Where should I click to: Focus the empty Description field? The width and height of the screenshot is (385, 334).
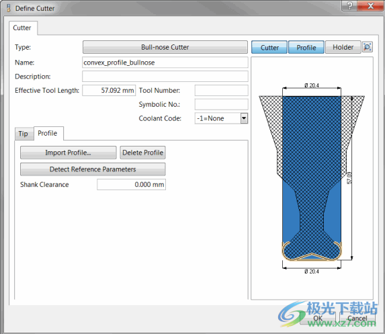tap(165, 77)
